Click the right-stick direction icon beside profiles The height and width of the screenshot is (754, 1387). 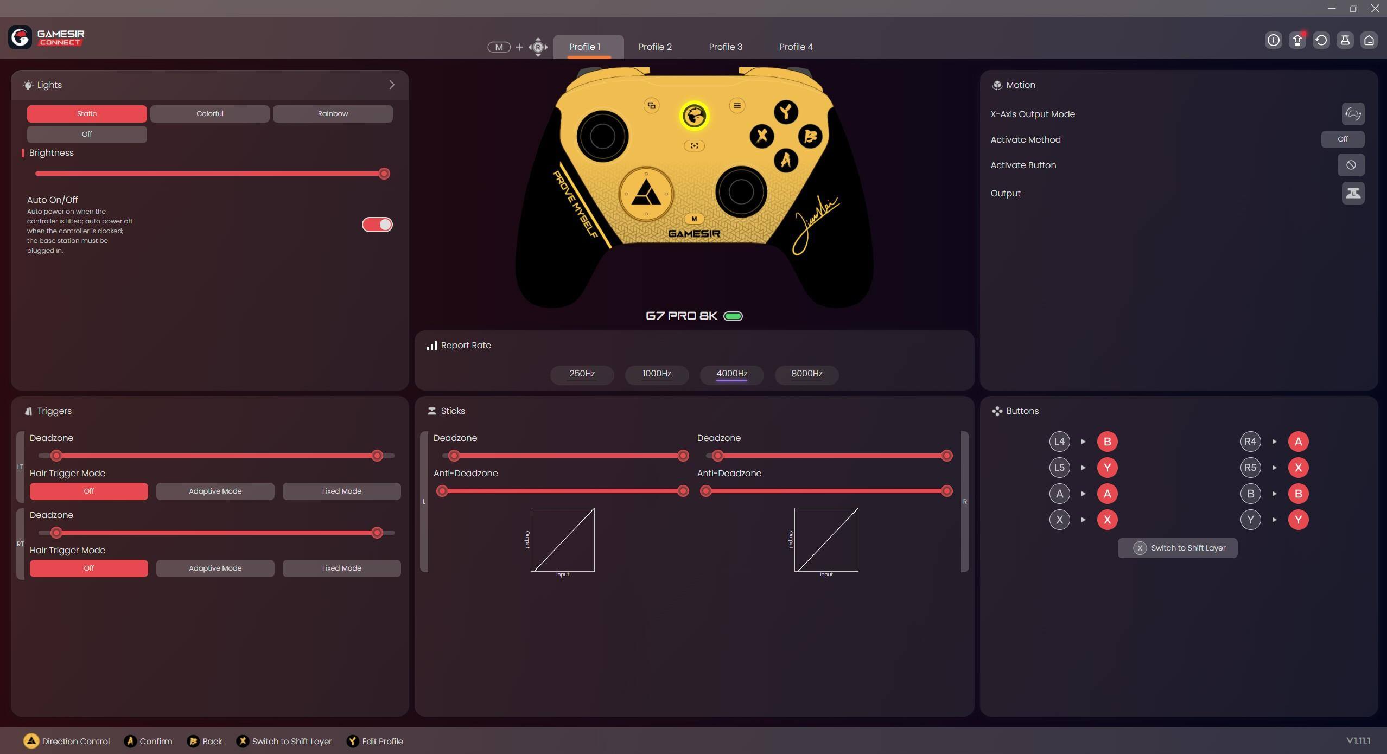538,47
